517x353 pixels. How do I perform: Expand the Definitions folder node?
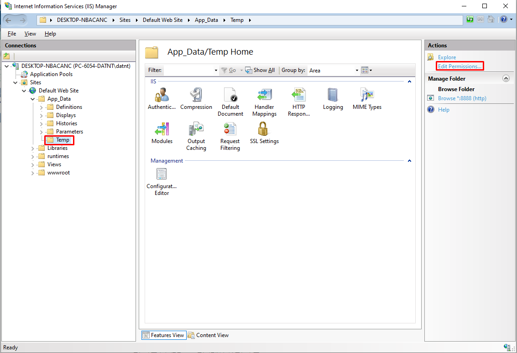click(41, 107)
